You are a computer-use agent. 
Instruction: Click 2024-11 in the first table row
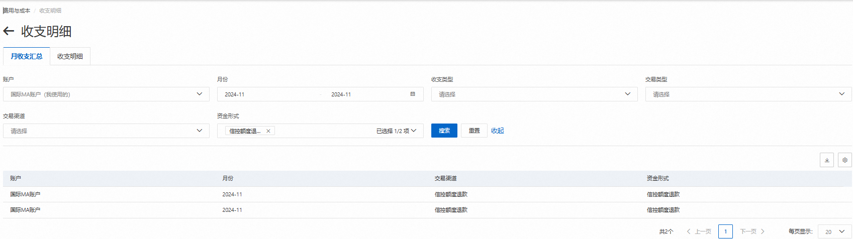coord(232,194)
